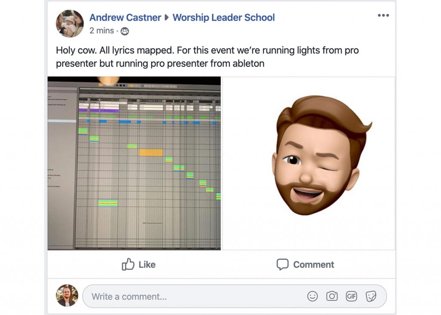
Task: Open Andrew Castner's profile name link
Action: [x=125, y=18]
